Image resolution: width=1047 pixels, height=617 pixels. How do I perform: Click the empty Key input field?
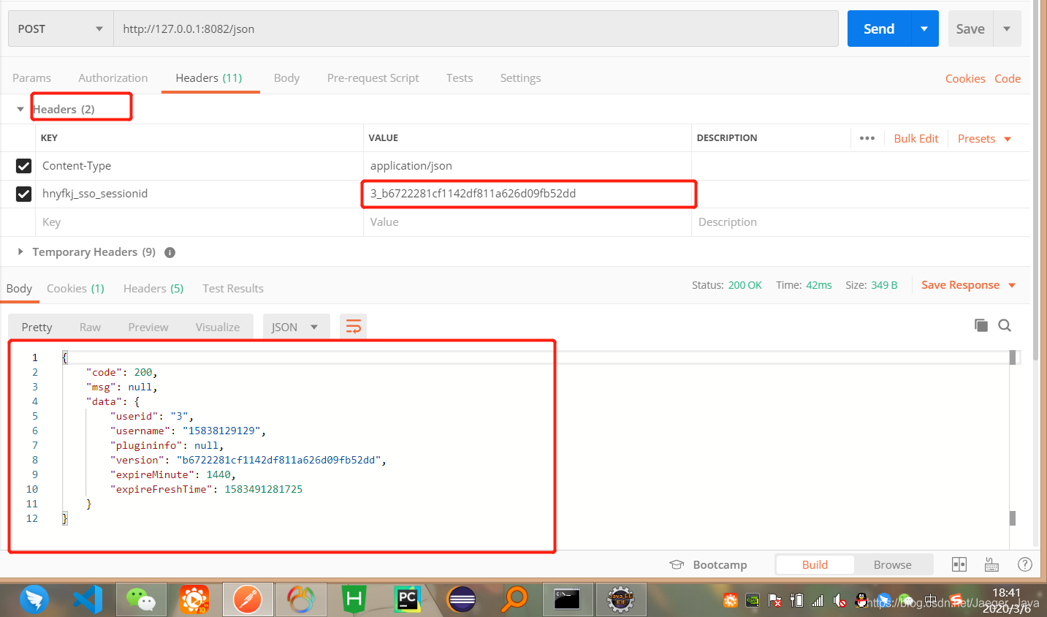point(199,222)
